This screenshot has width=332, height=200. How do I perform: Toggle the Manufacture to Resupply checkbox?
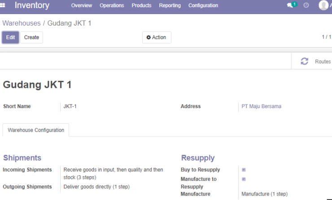[x=244, y=179]
